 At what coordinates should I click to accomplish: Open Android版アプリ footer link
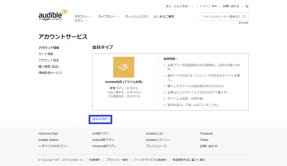(x=103, y=140)
